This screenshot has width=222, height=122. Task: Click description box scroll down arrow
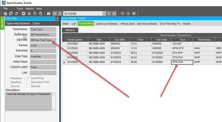pyautogui.click(x=54, y=109)
